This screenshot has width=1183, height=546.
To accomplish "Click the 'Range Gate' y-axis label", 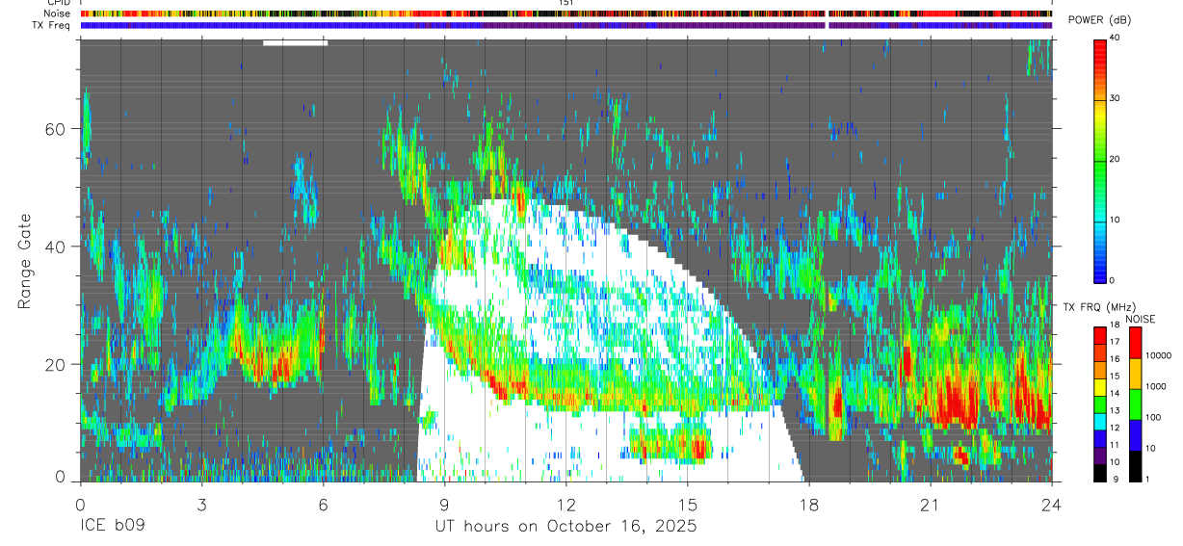I will point(25,261).
